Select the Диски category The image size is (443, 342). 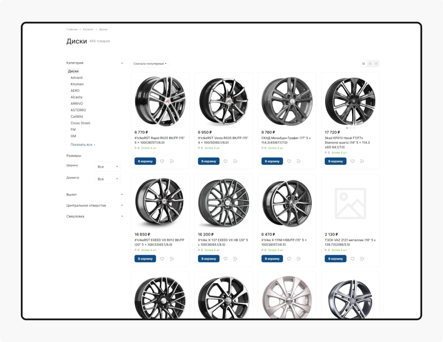[73, 71]
